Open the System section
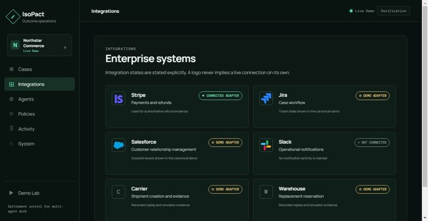 coord(40,143)
